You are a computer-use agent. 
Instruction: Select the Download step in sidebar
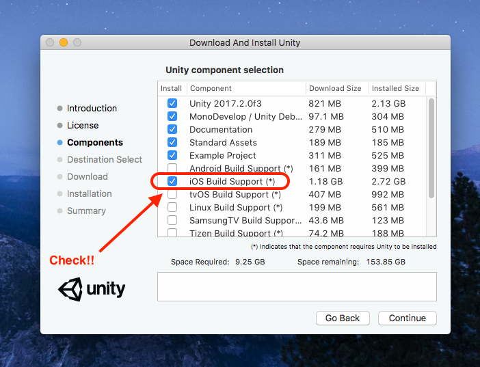pyautogui.click(x=88, y=176)
